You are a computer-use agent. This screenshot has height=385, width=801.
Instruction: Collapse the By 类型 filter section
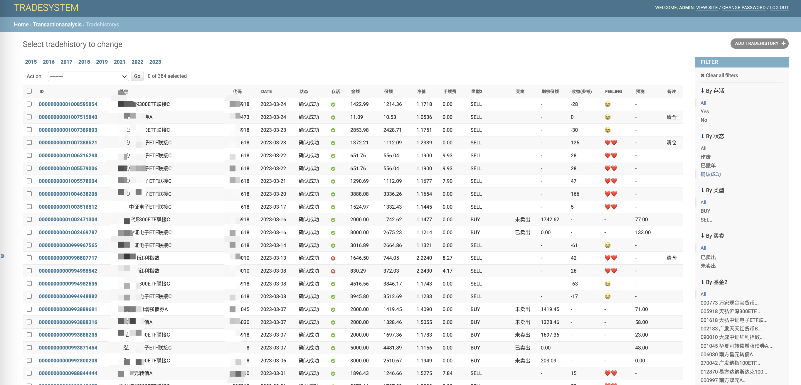[x=712, y=190]
